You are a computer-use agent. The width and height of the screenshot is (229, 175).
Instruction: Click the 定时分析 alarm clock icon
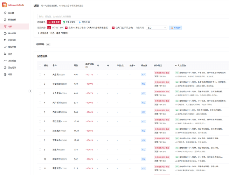[x=5, y=40]
